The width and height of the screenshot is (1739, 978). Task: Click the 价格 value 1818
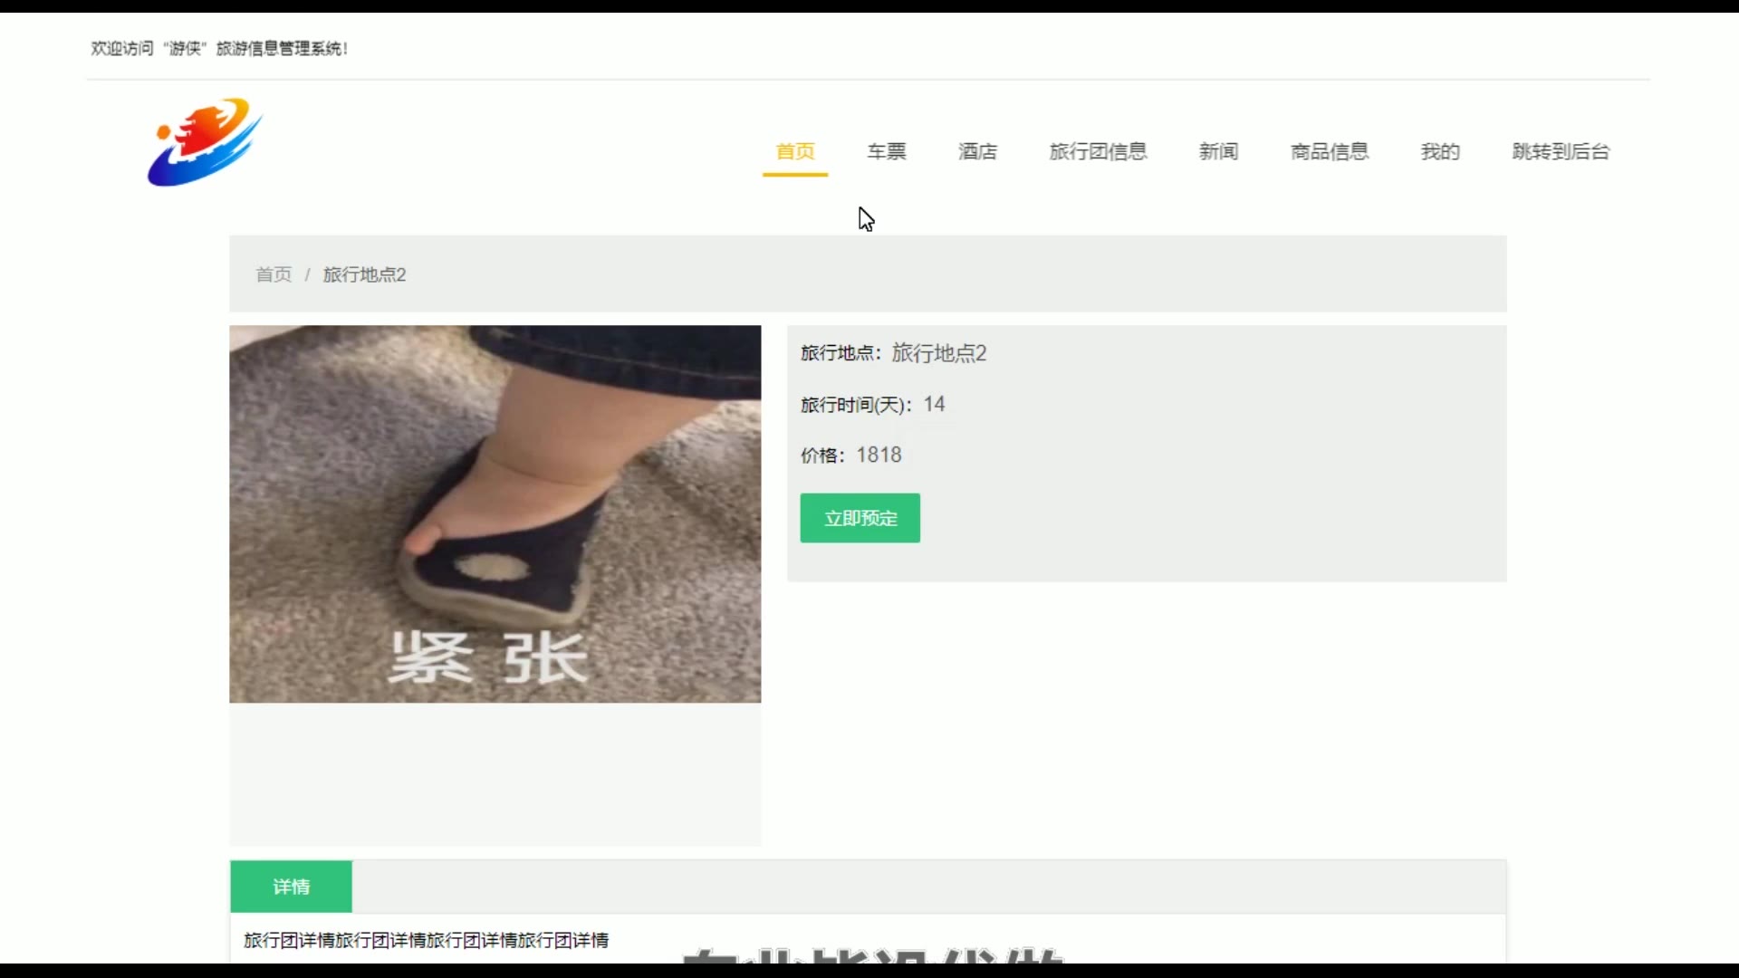[x=879, y=455]
